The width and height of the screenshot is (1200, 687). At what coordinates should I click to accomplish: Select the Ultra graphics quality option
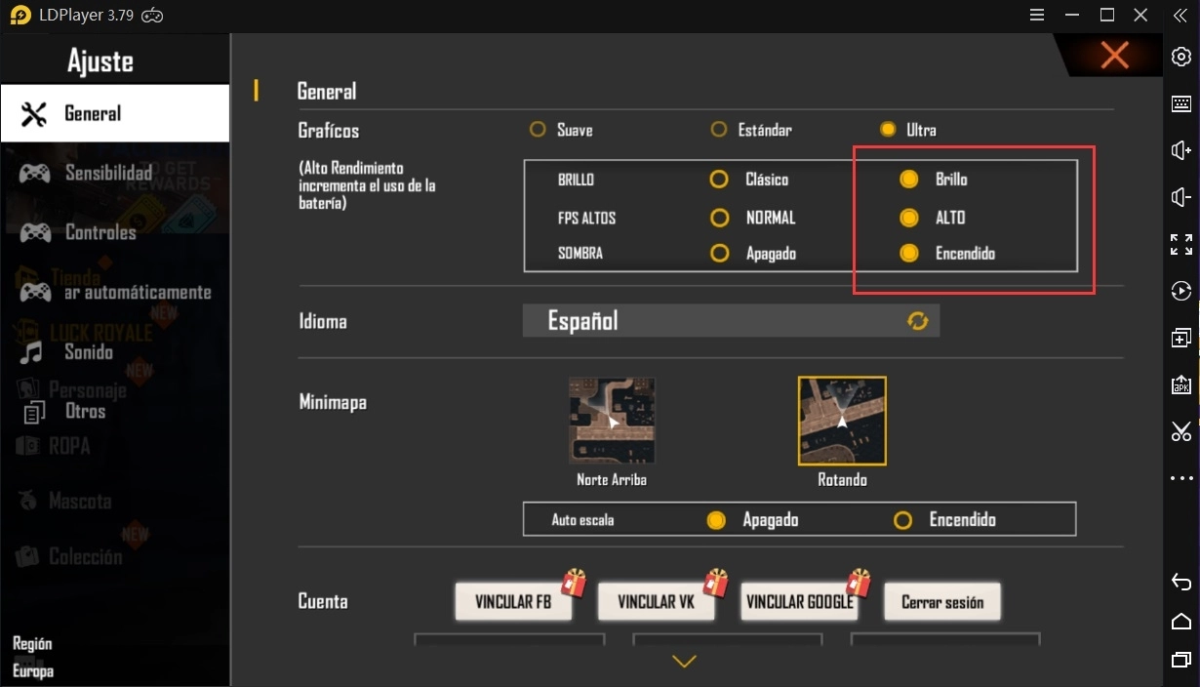pos(888,128)
